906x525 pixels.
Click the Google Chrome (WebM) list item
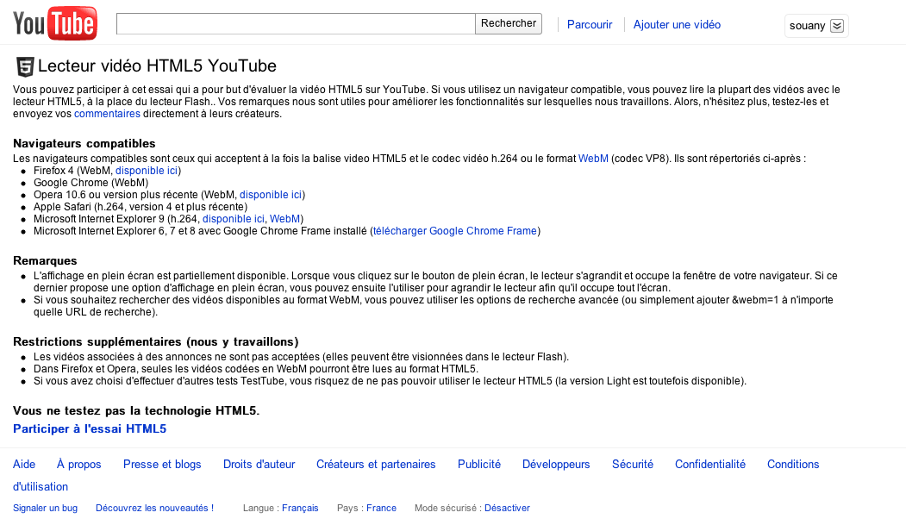[x=91, y=183]
